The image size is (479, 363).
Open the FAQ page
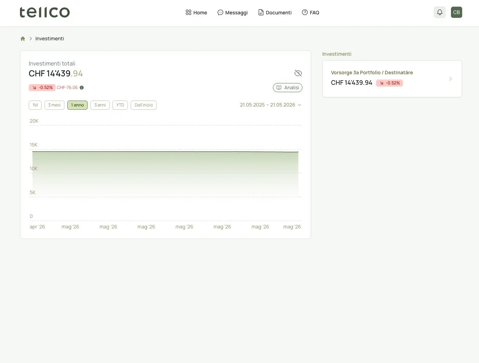pyautogui.click(x=310, y=13)
